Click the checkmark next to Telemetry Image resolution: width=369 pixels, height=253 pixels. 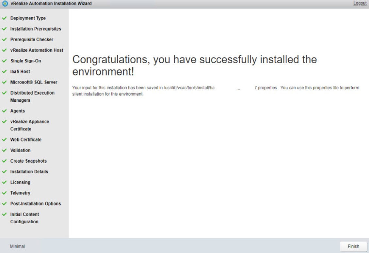click(x=4, y=193)
